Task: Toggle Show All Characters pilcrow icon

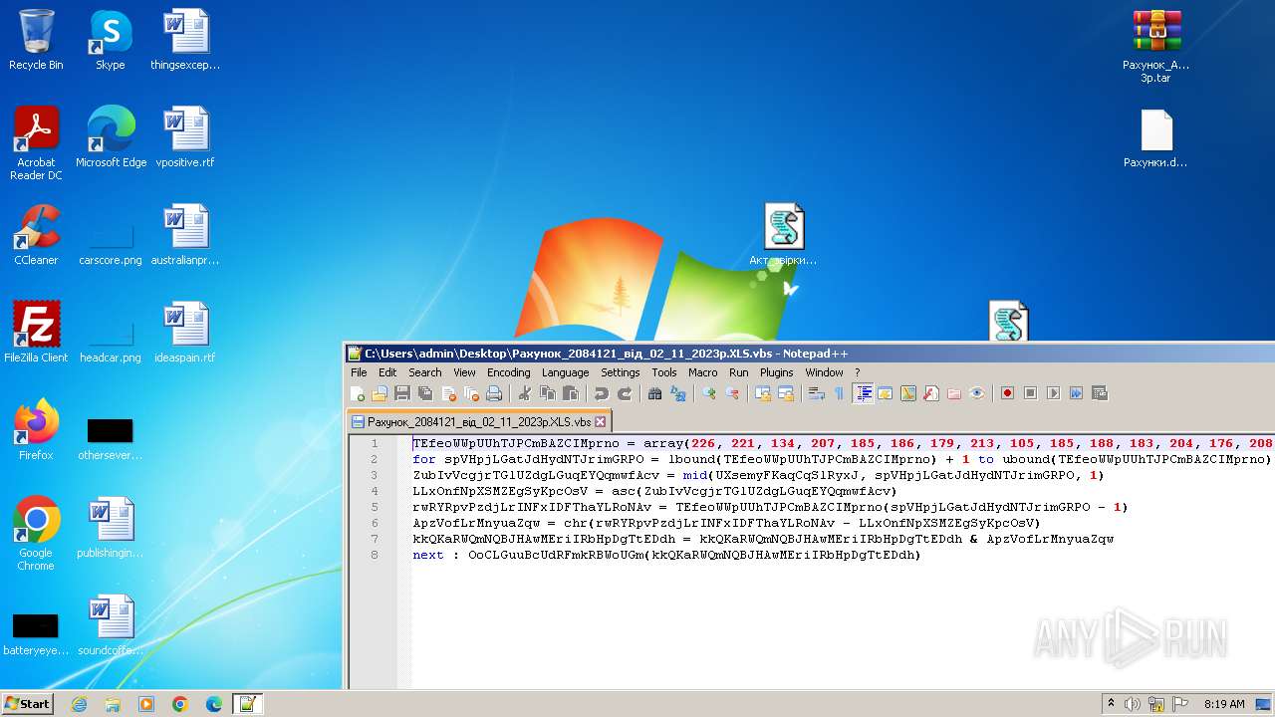Action: (839, 393)
